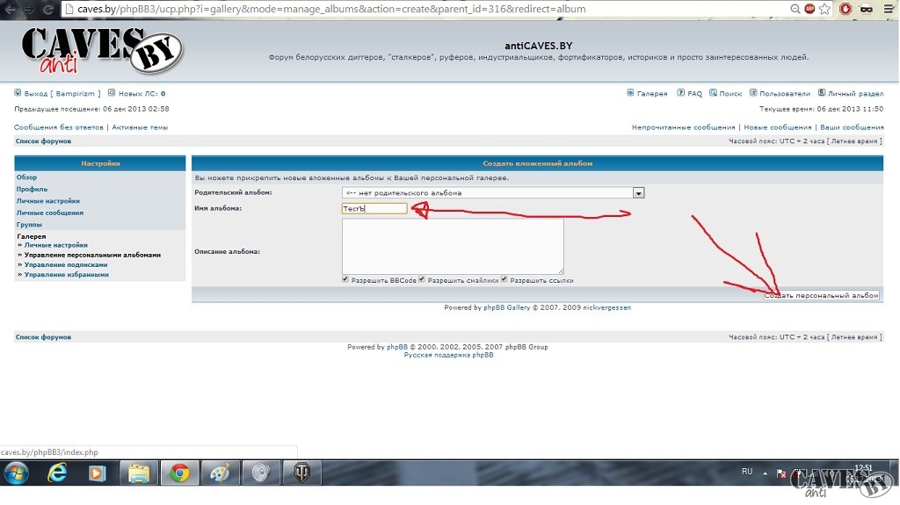900x505 pixels.
Task: Click the Имя альбома text field
Action: point(374,208)
